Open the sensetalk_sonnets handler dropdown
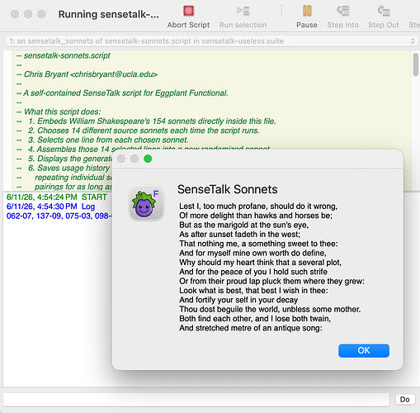 click(211, 41)
